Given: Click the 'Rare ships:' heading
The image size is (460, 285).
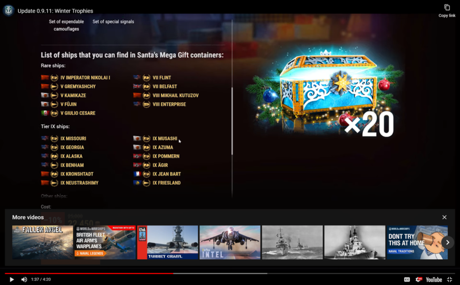Looking at the screenshot, I should point(53,65).
